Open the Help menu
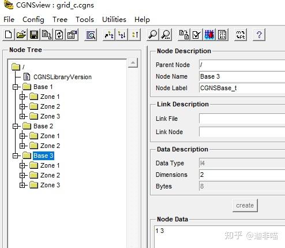Viewport: 285px width, 248px height. [142, 20]
